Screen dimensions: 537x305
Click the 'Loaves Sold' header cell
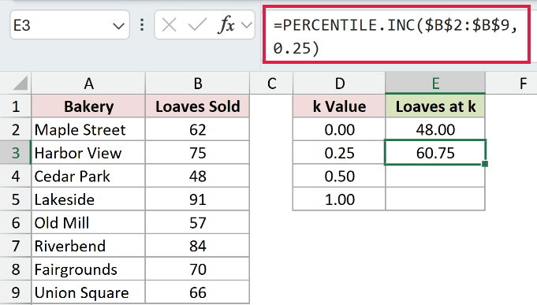pyautogui.click(x=198, y=106)
